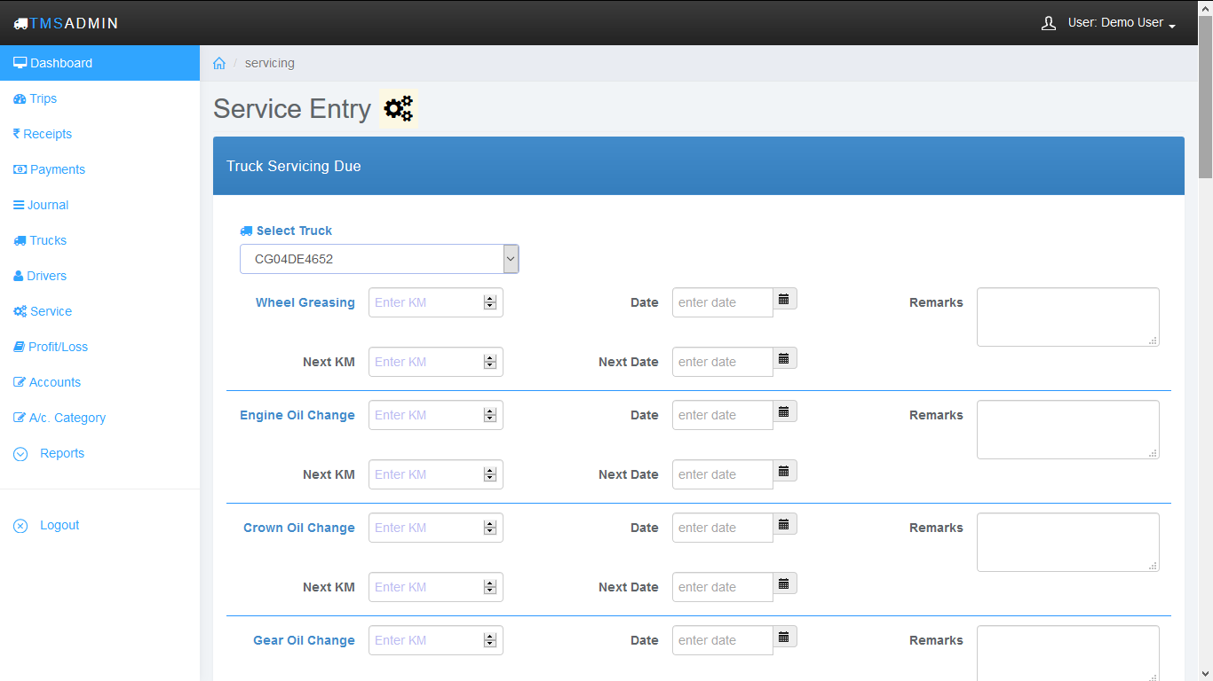Click the Crown Oil Change KM field
Image resolution: width=1213 pixels, height=681 pixels.
[x=424, y=528]
